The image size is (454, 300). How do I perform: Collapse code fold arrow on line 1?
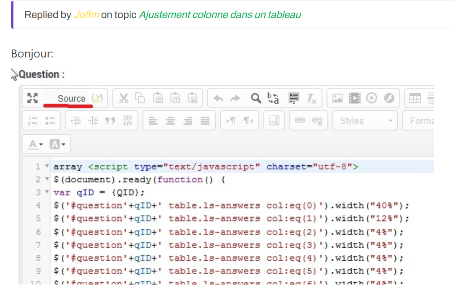point(47,167)
